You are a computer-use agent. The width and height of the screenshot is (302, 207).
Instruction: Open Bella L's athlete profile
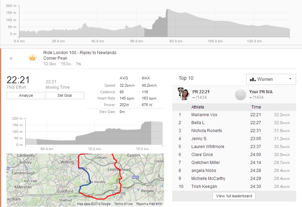point(198,123)
